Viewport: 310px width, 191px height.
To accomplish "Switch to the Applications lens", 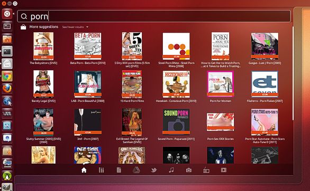I will click(x=101, y=170).
